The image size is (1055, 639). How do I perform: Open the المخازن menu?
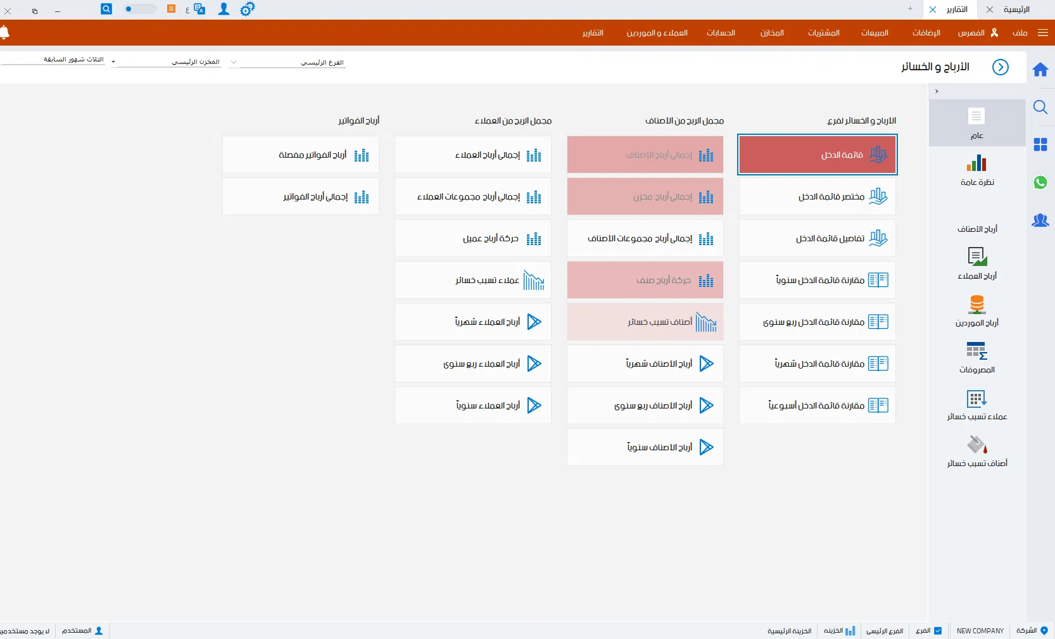772,33
